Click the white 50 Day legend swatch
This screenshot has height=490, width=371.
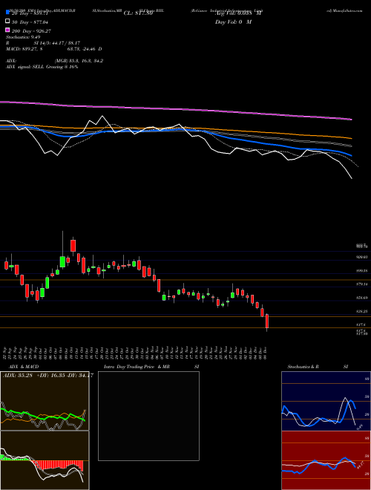click(7, 22)
